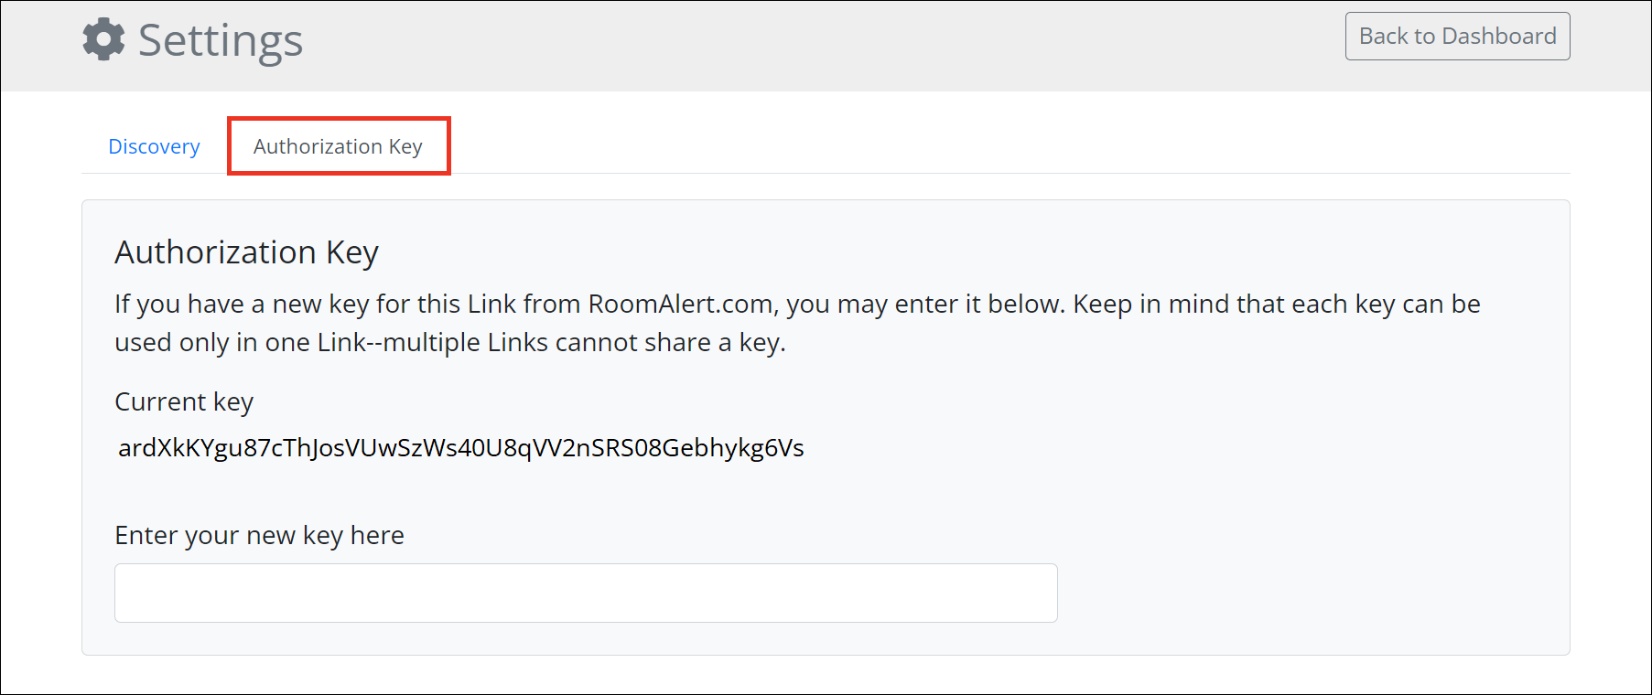Click the word RoomAlert.com in the description

[x=682, y=305]
